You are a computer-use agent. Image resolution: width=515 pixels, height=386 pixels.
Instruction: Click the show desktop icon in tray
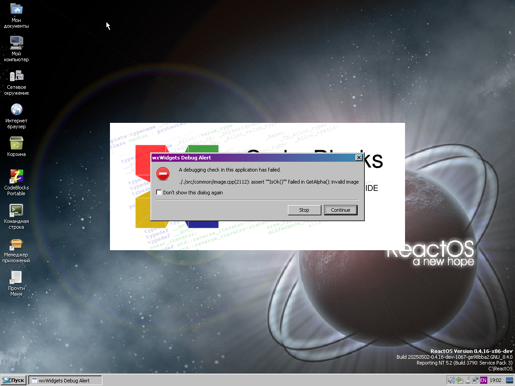[x=510, y=381]
